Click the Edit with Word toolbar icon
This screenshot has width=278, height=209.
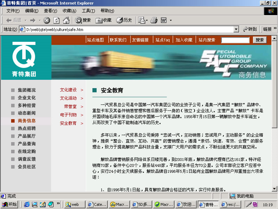click(164, 20)
